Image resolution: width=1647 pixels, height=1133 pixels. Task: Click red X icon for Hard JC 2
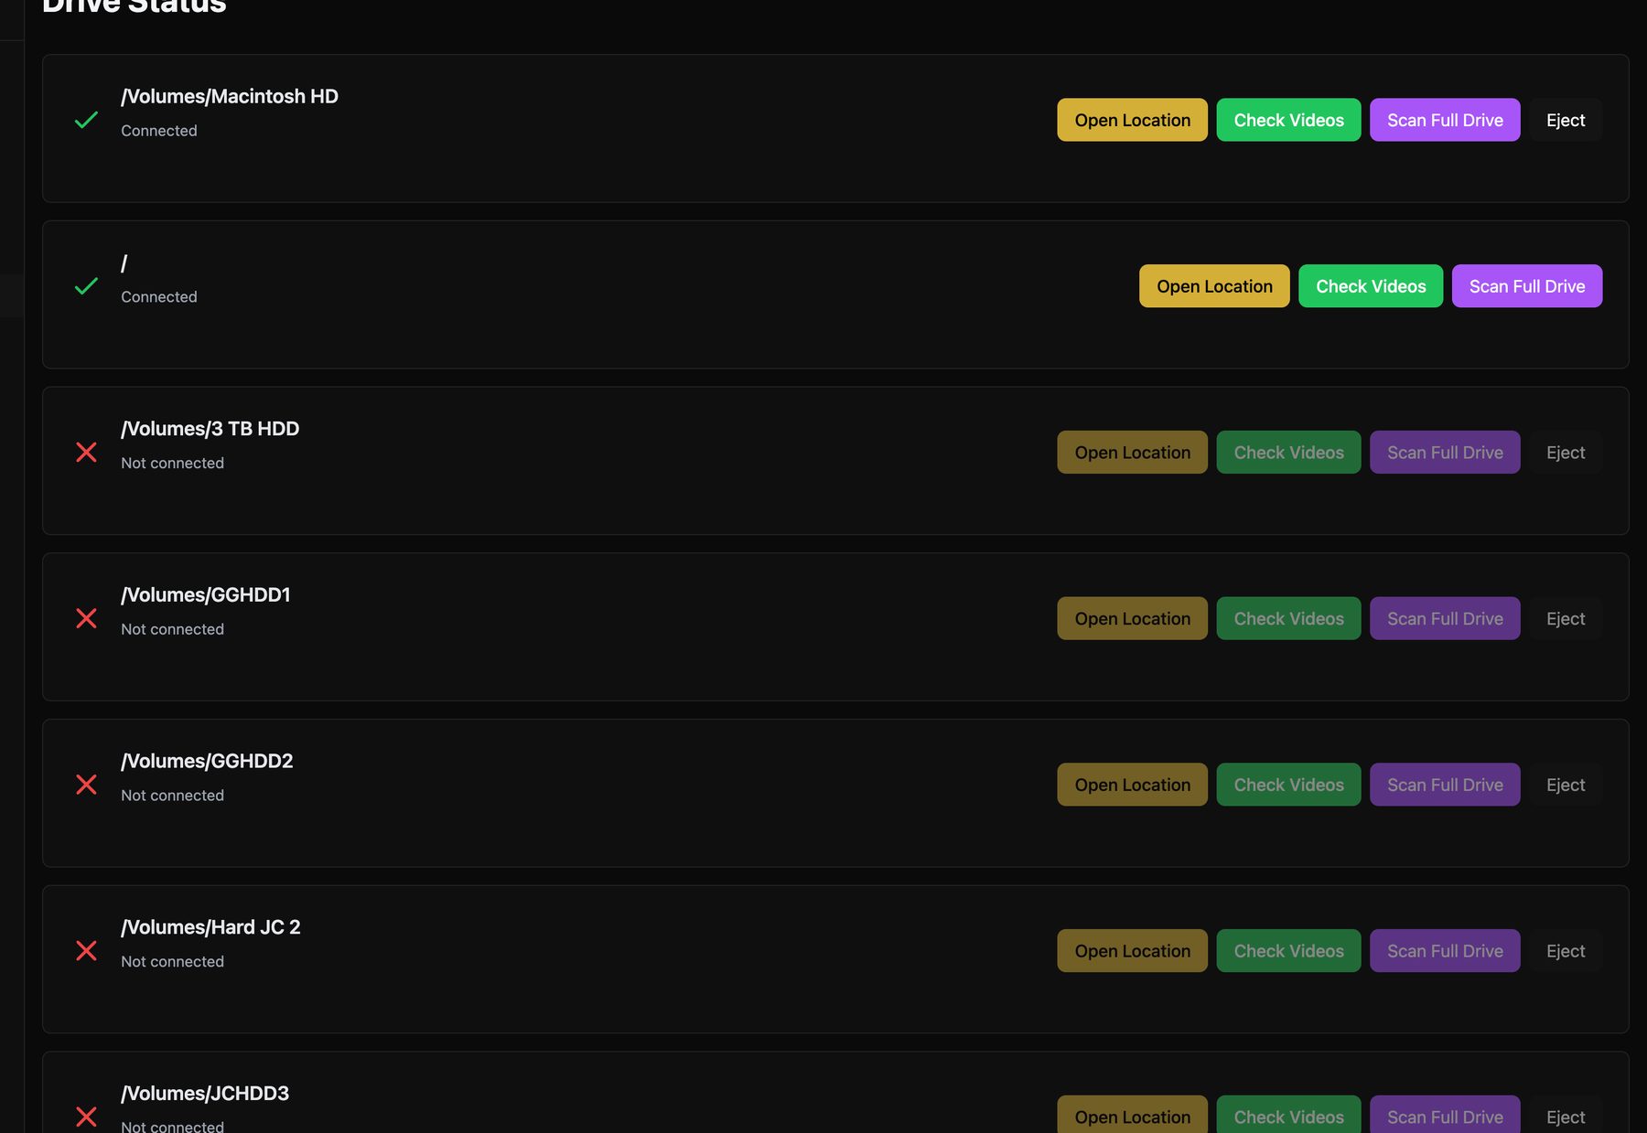point(86,951)
